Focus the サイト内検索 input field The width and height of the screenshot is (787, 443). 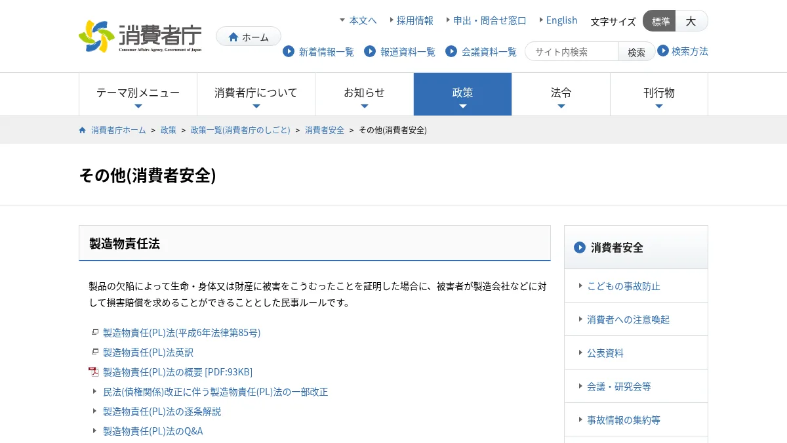click(x=572, y=52)
